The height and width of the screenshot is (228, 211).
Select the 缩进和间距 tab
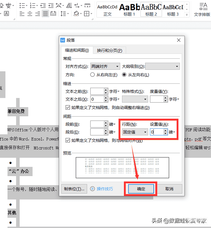76,50
